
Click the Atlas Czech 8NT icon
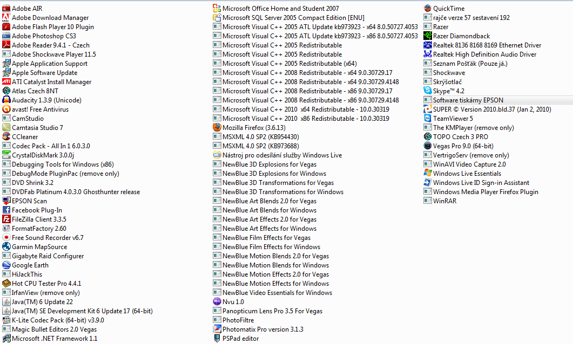[6, 91]
